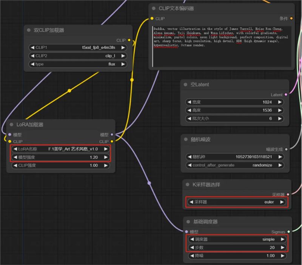Increase CLIP强度 with its right arrow
302x265 pixels.
[106, 165]
